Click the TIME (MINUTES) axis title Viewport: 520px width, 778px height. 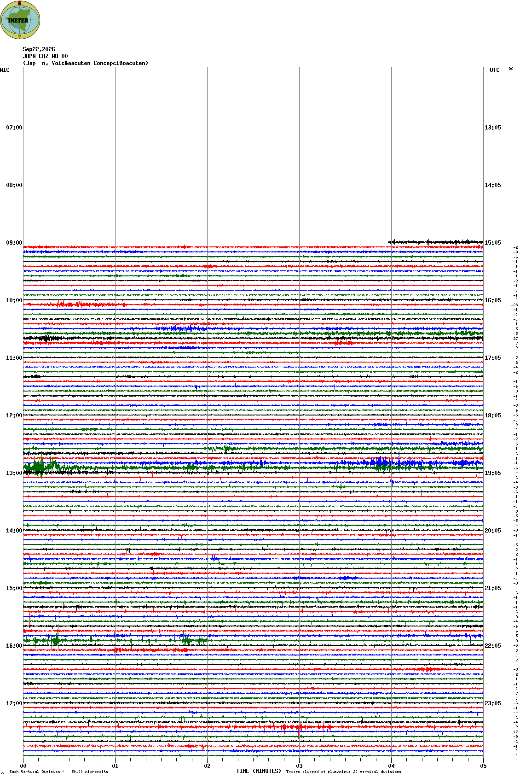pyautogui.click(x=259, y=771)
